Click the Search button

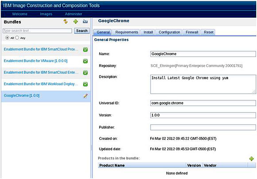click(82, 31)
